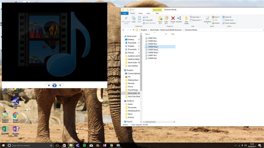The width and height of the screenshot is (264, 148).
Task: Open Downloads in Quick access
Action: tap(132, 43)
